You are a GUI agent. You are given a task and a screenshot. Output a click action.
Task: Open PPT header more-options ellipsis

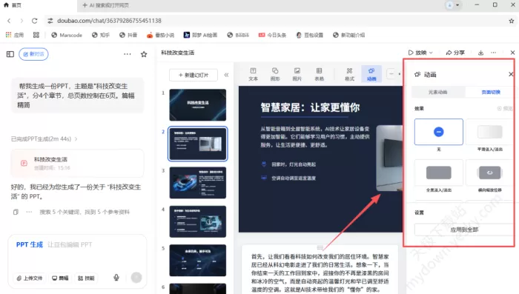coord(494,53)
